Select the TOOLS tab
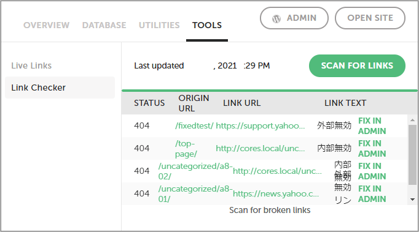This screenshot has height=232, width=419. click(x=207, y=25)
